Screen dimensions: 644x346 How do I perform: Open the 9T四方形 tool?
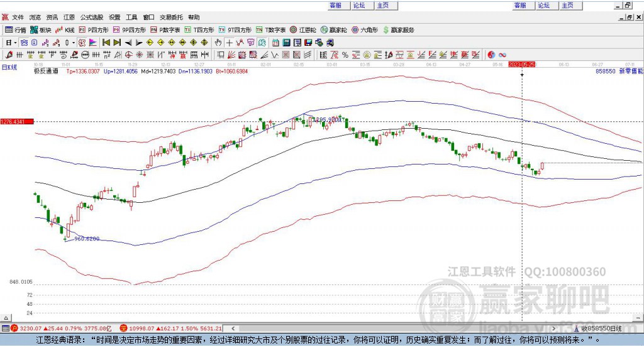click(235, 30)
